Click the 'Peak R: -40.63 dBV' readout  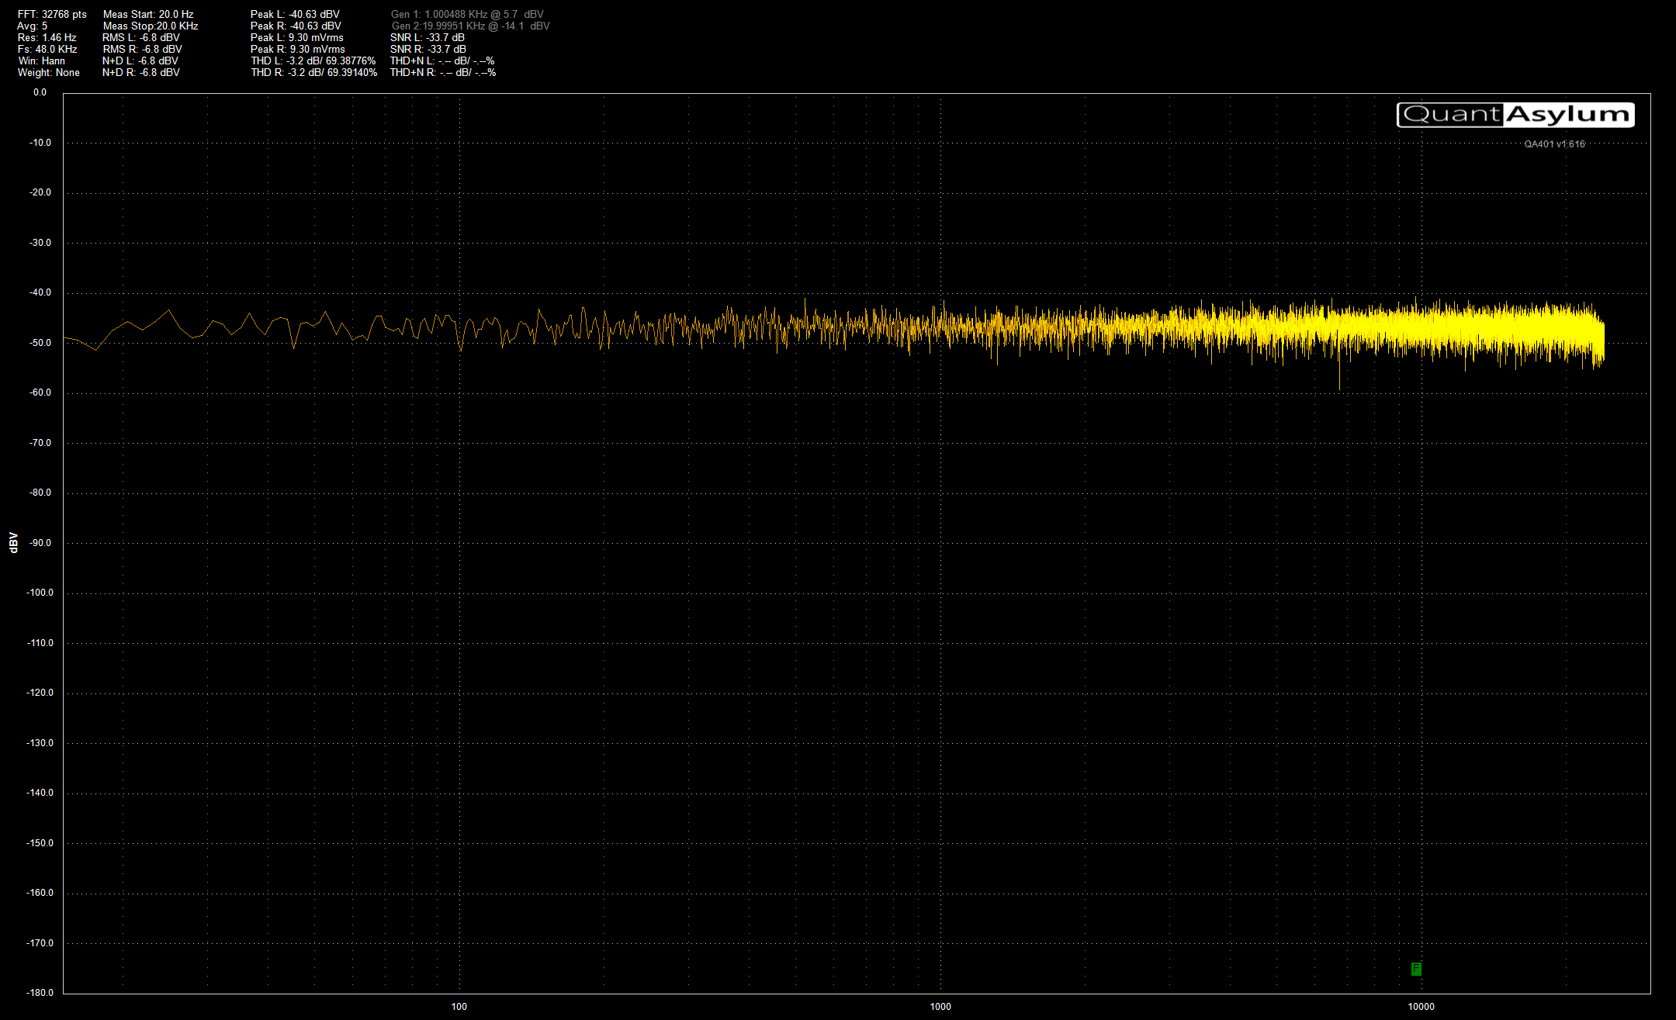pos(296,26)
